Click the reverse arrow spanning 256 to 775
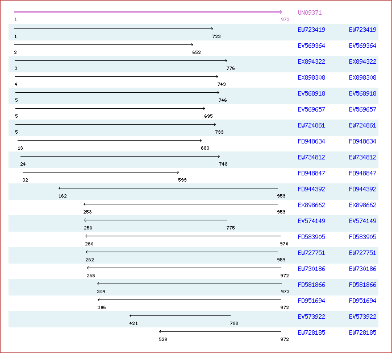Image resolution: width=392 pixels, height=353 pixels. pos(155,220)
